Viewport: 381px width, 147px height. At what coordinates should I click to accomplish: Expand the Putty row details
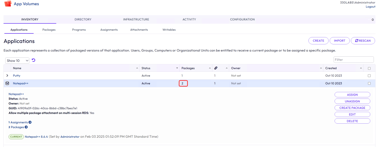[x=7, y=76]
